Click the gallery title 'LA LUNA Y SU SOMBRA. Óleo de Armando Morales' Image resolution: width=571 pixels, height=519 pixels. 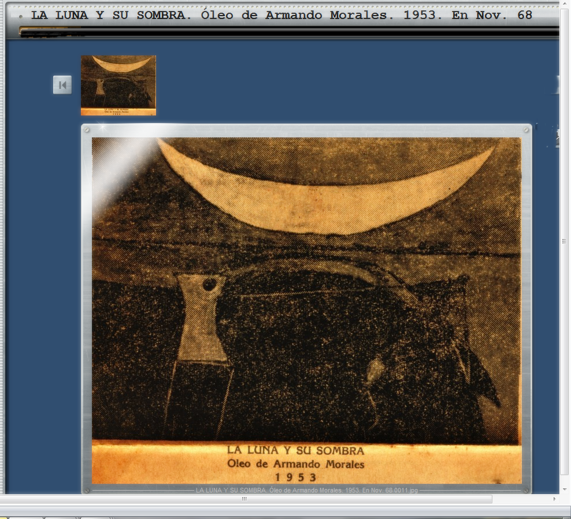(x=281, y=15)
